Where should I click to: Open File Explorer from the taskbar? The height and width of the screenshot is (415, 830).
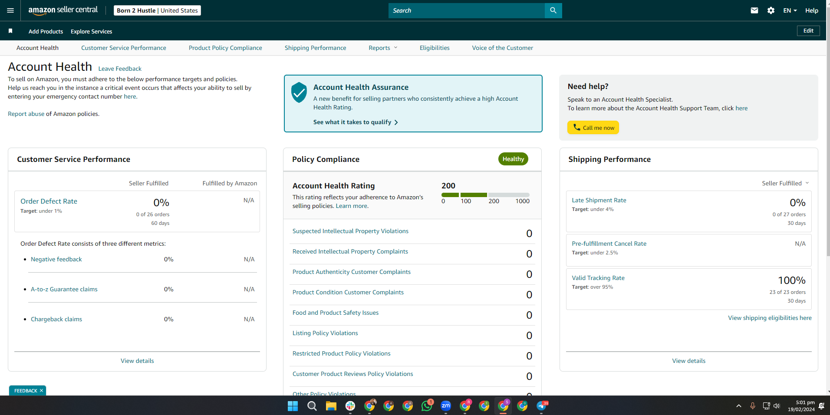(331, 406)
